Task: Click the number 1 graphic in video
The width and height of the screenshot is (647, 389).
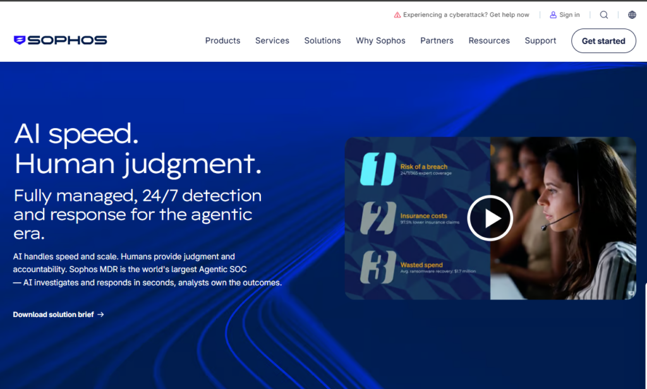Action: 378,169
